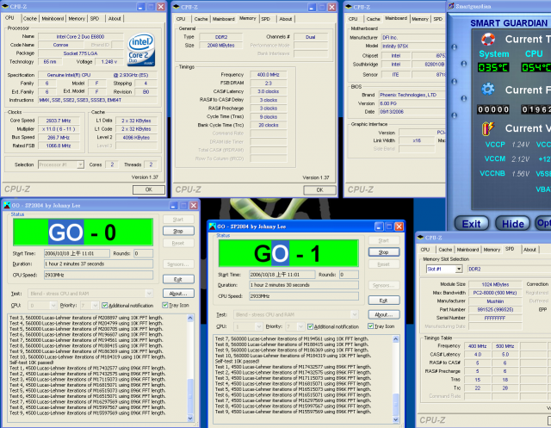
Task: Toggle Additional notification in GO-1 window
Action: (310, 326)
